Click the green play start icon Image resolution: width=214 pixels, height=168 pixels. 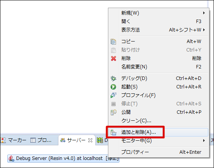click(113, 87)
